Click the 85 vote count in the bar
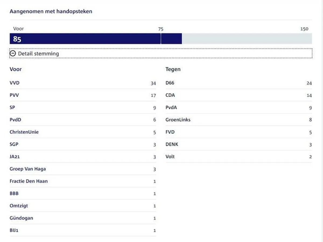The height and width of the screenshot is (242, 323). (x=17, y=39)
